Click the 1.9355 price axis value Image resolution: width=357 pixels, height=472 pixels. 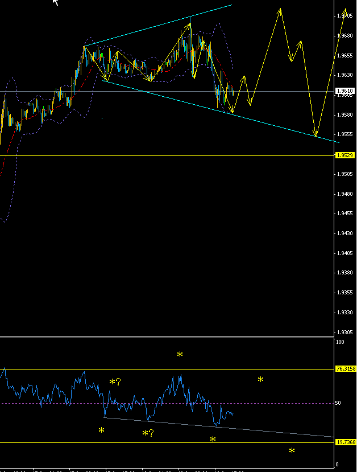[345, 293]
